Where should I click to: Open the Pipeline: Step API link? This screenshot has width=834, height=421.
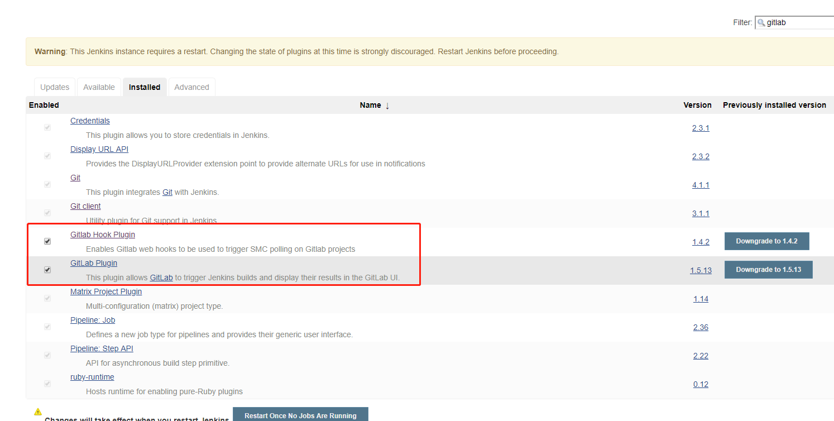tap(102, 348)
